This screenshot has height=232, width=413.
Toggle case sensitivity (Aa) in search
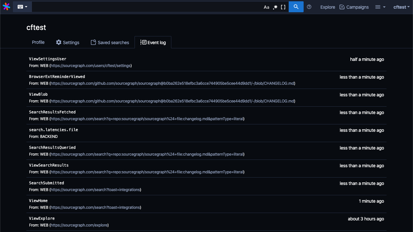pyautogui.click(x=267, y=7)
